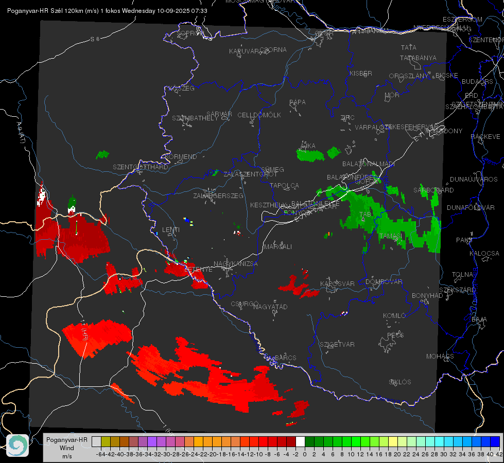
Task: Click the KOMLÓ label
Action: coord(394,315)
